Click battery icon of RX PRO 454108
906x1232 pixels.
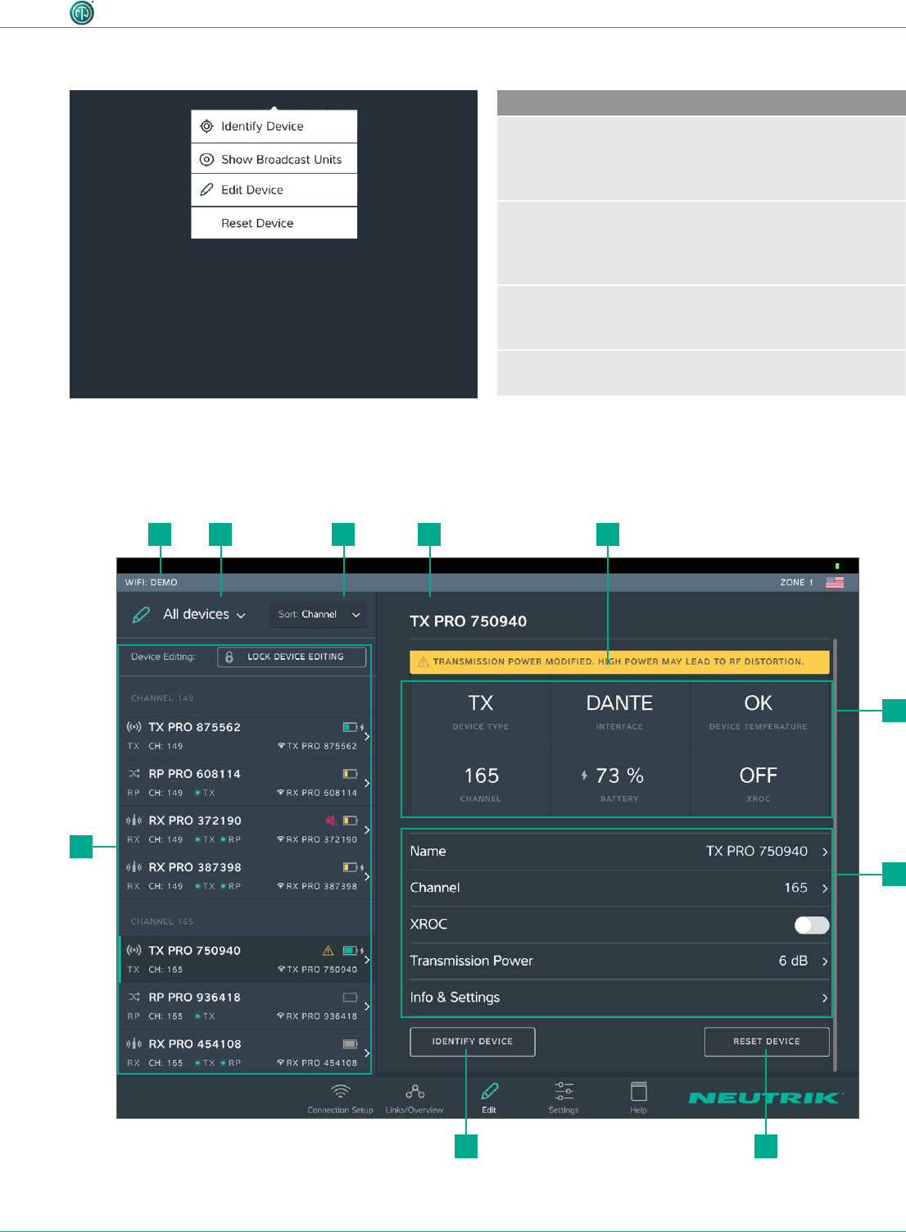351,1044
